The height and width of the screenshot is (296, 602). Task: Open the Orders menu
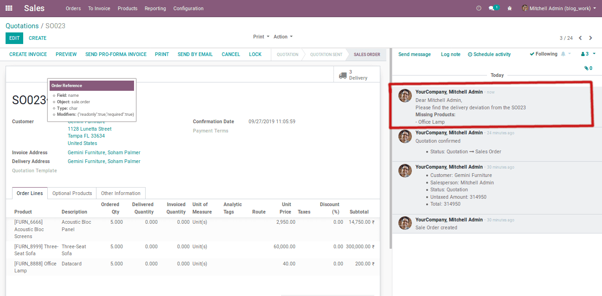click(x=73, y=8)
